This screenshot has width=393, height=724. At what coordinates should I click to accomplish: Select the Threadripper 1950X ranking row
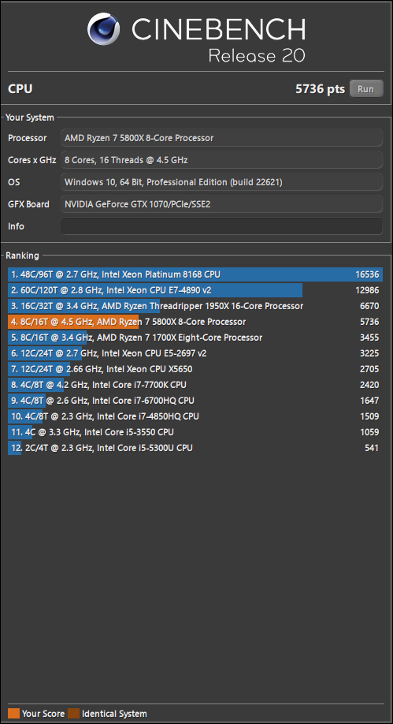point(195,306)
